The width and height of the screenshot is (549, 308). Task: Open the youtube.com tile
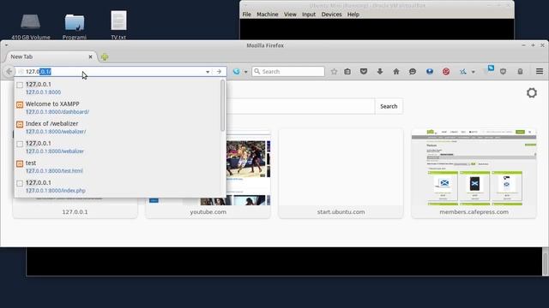(x=208, y=174)
